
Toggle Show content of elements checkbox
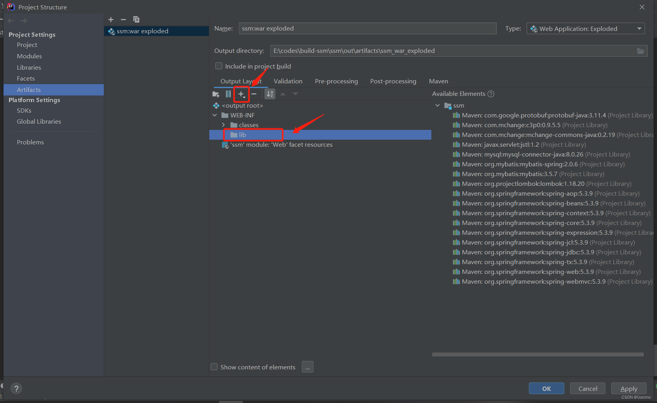(x=214, y=367)
